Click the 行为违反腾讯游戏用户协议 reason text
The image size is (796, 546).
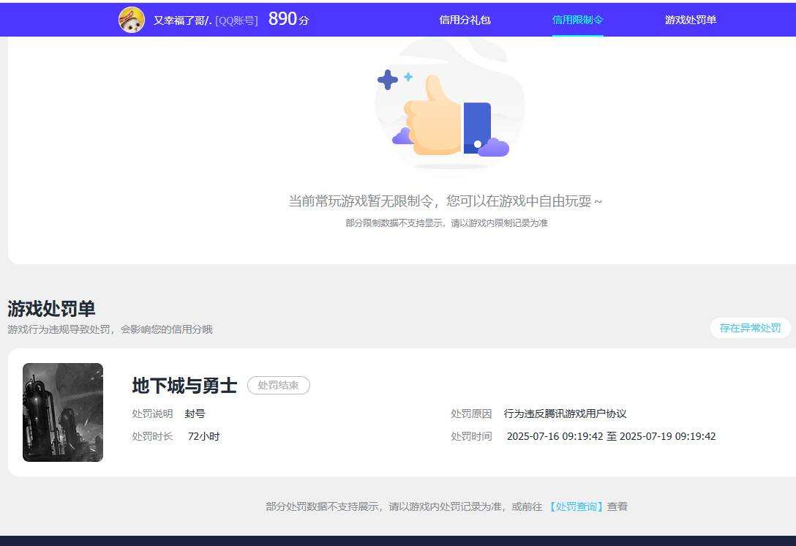coord(565,414)
